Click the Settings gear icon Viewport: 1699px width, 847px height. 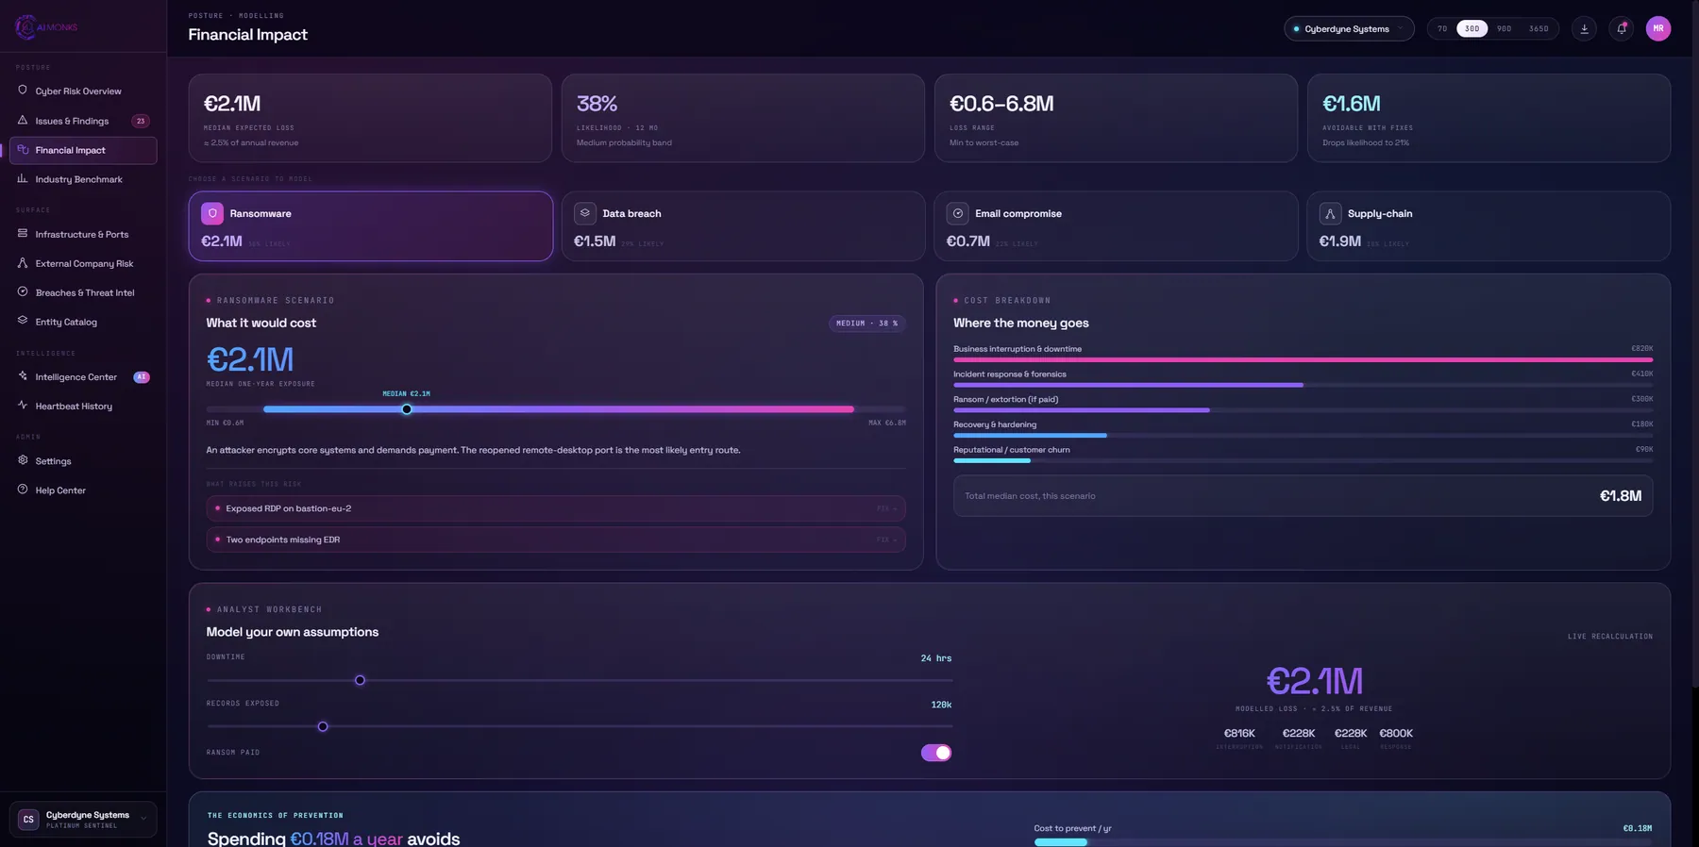point(23,460)
